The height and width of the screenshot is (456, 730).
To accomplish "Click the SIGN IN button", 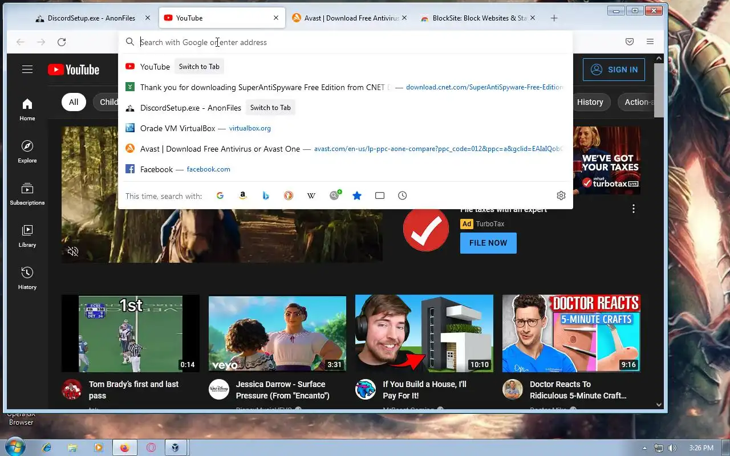I will point(614,70).
